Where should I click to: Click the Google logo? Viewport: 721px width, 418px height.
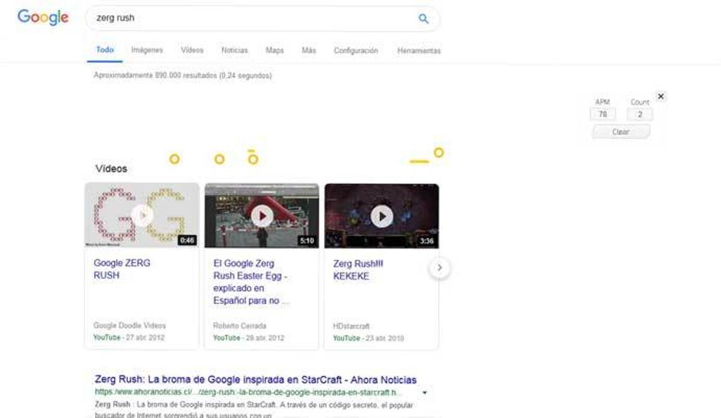click(x=42, y=18)
